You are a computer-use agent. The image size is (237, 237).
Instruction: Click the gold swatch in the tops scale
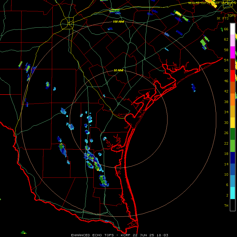[x=233, y=111]
